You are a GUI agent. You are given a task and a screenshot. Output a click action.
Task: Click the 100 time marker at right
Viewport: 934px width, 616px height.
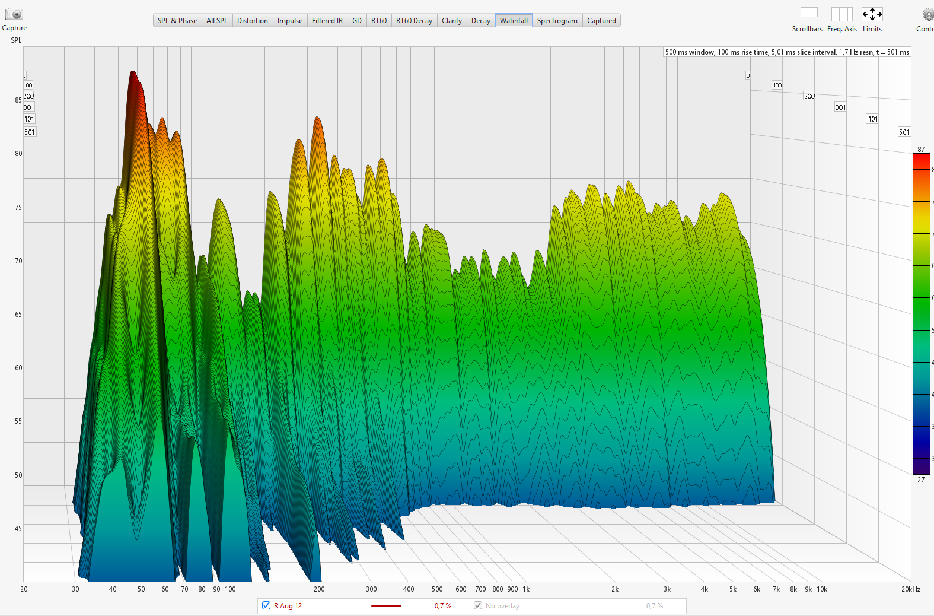777,85
